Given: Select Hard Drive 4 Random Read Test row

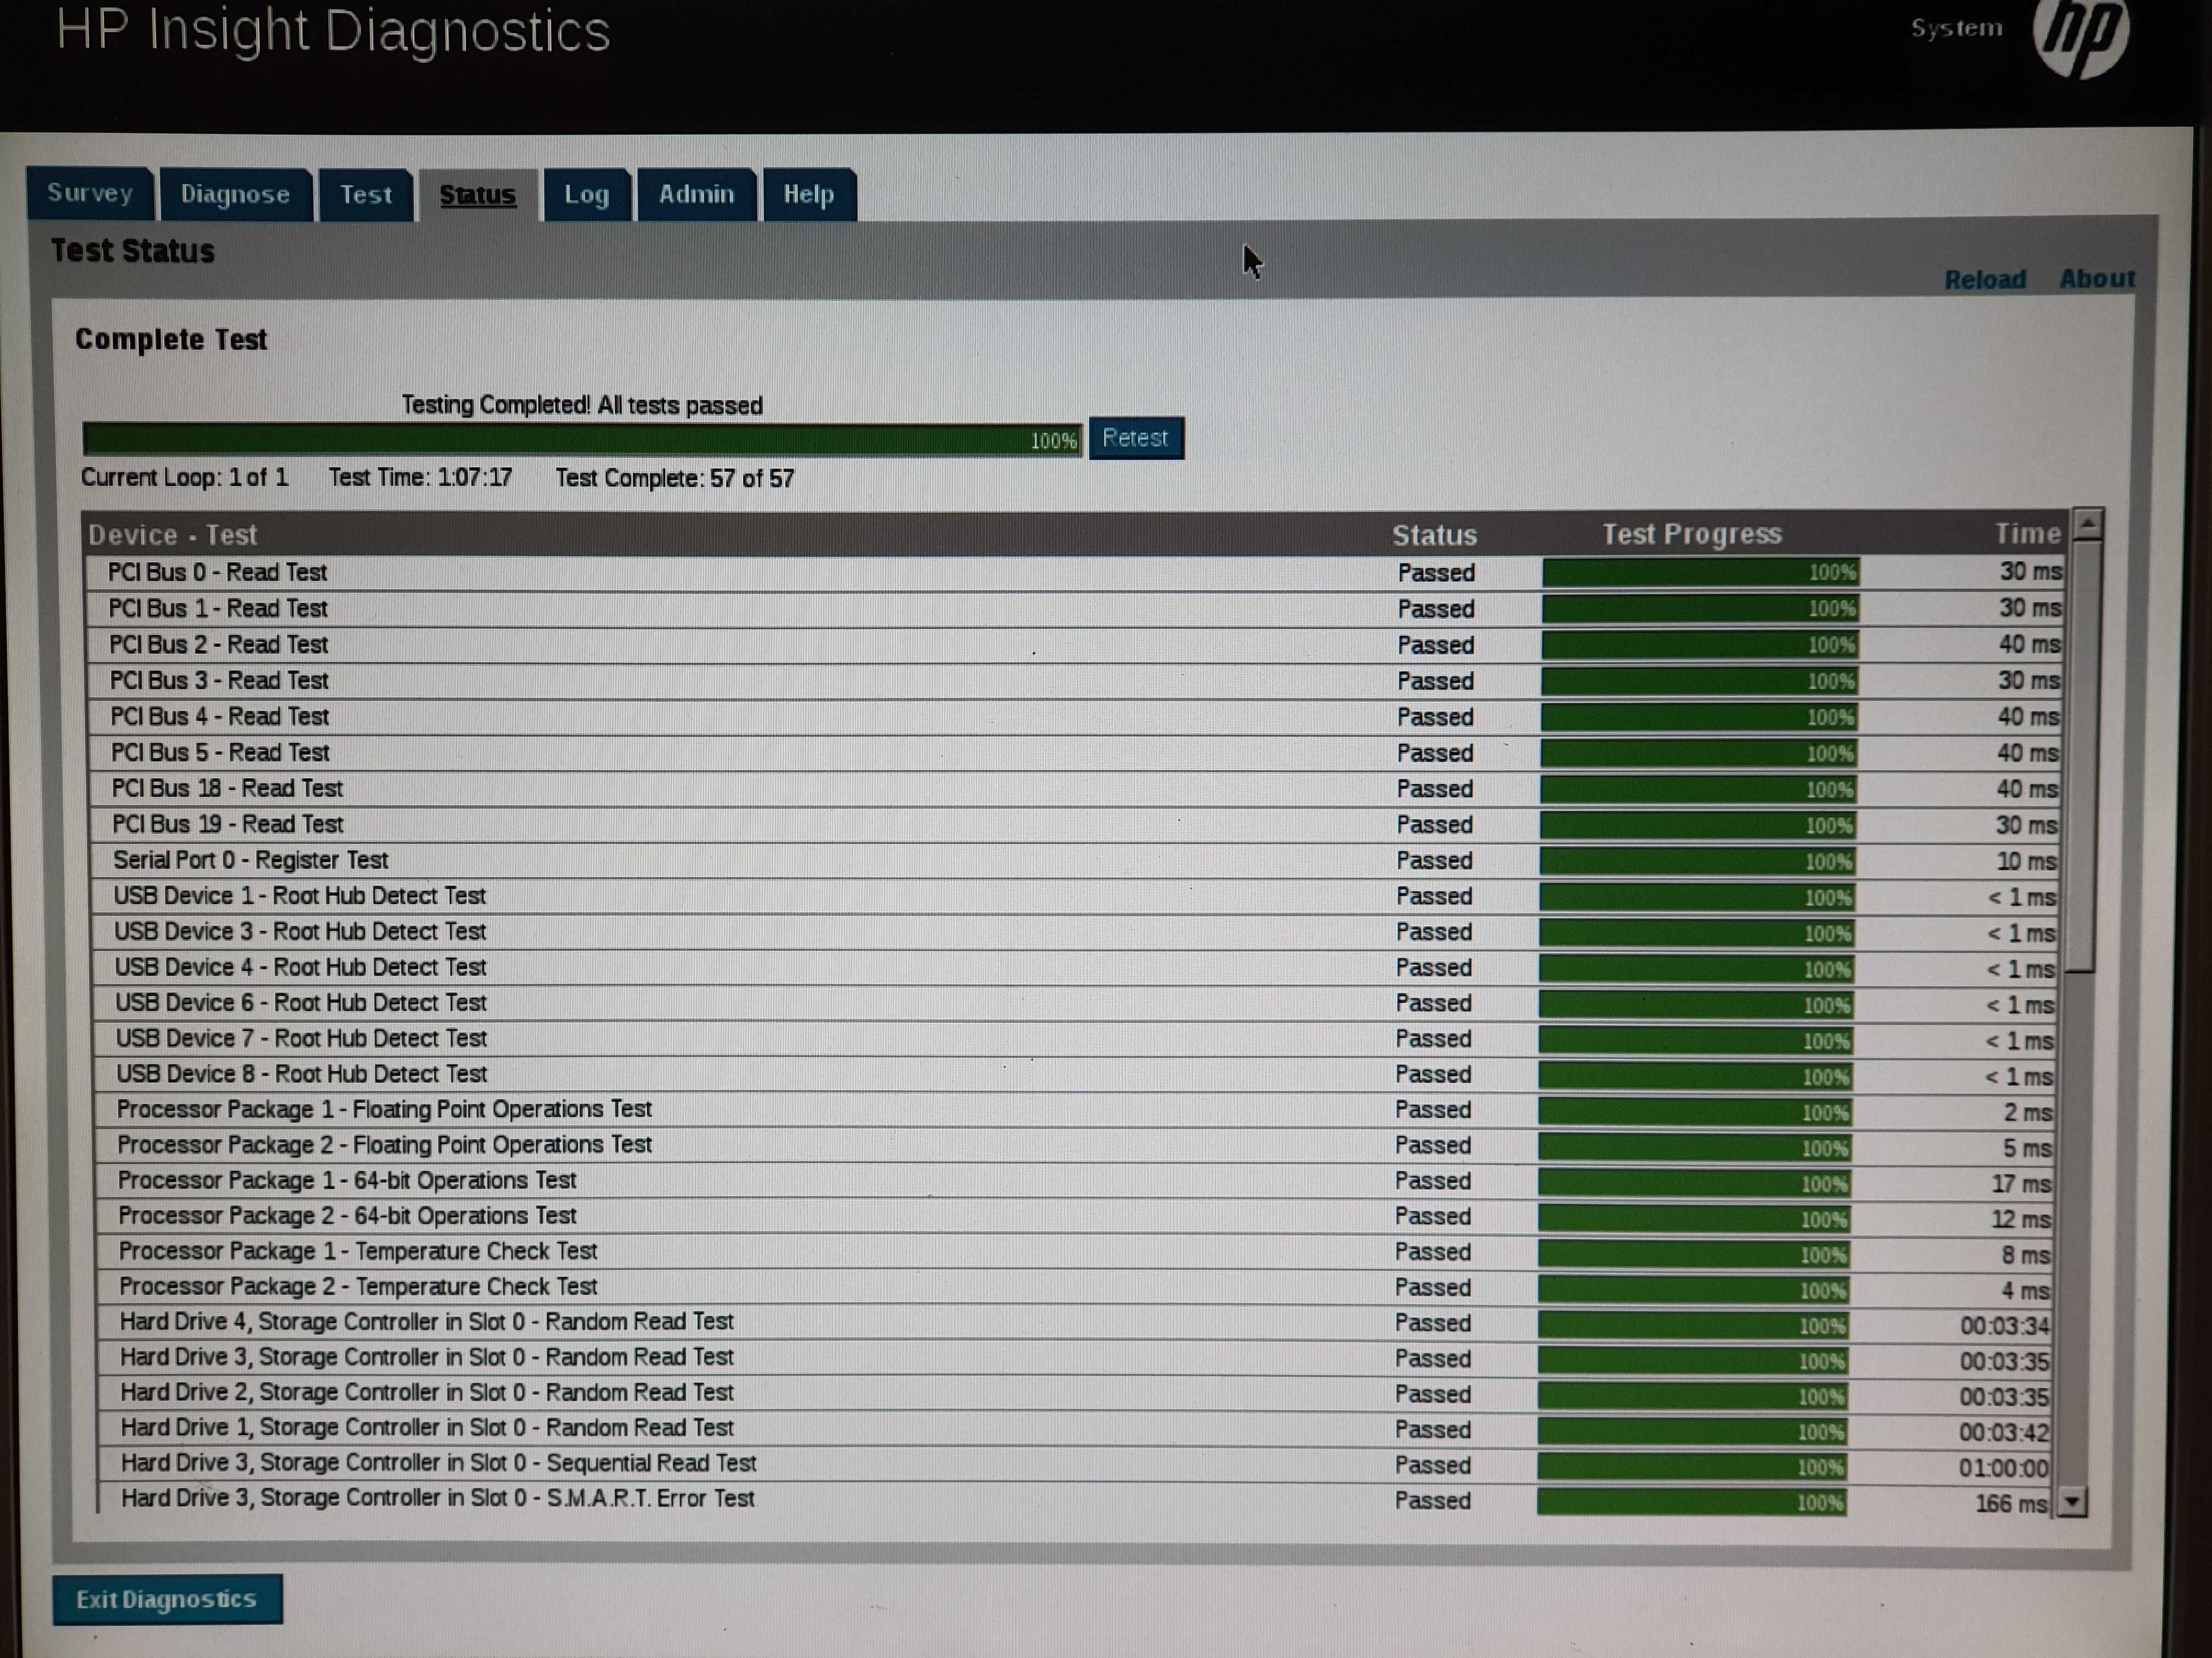Looking at the screenshot, I should click(x=1075, y=1323).
